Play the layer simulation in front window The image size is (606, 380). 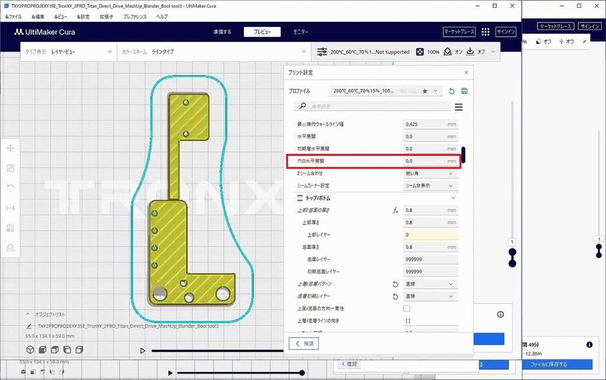coord(143,350)
